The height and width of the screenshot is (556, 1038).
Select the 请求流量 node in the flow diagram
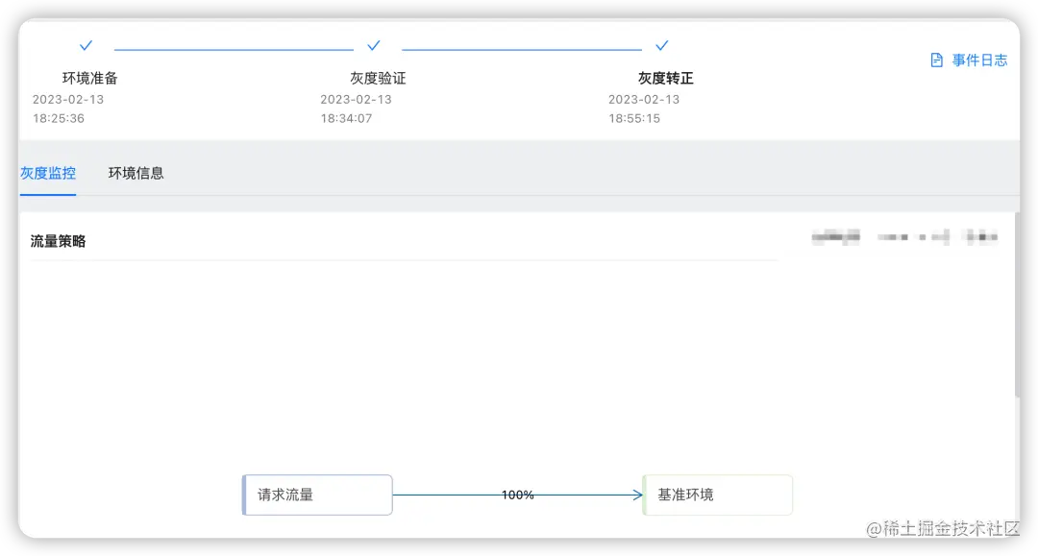pos(317,495)
